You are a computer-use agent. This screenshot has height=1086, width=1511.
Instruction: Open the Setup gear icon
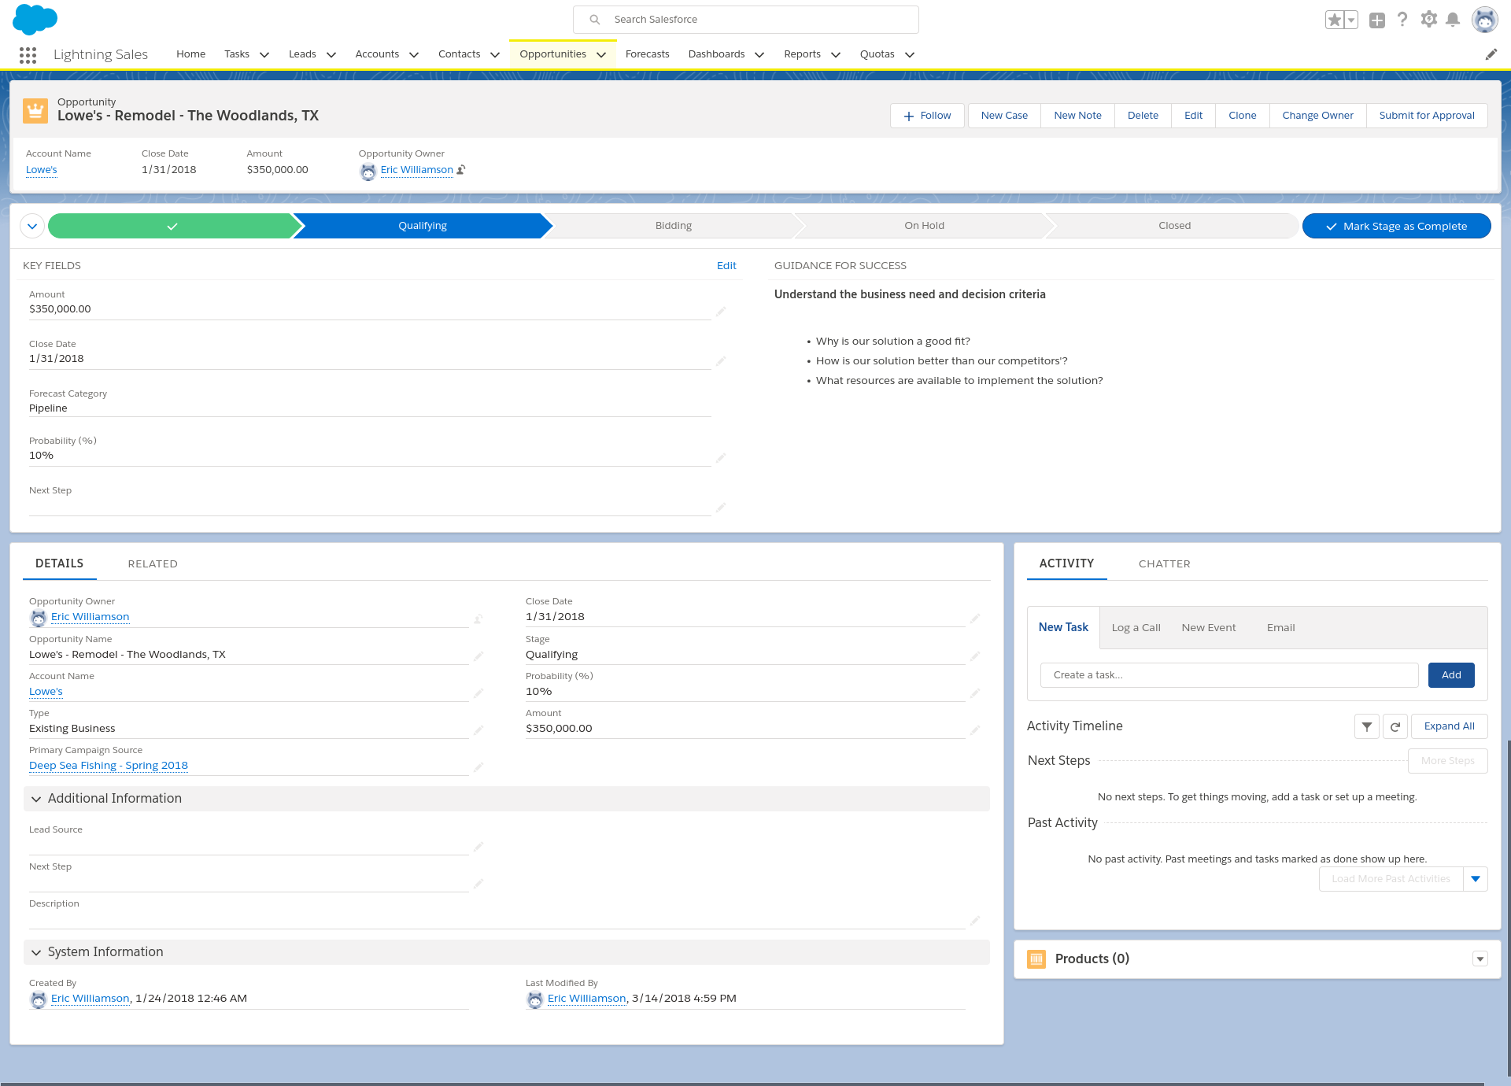coord(1429,19)
